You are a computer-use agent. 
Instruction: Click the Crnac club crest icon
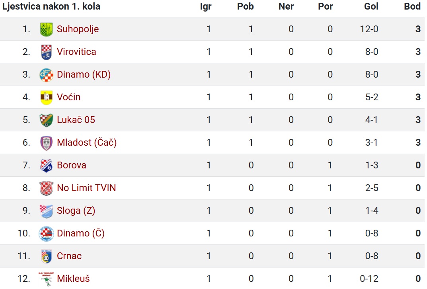pyautogui.click(x=46, y=256)
